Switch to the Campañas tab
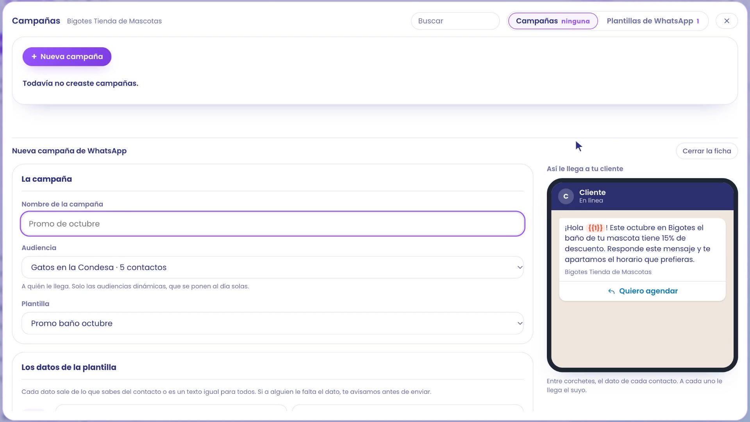This screenshot has width=750, height=422. [553, 21]
